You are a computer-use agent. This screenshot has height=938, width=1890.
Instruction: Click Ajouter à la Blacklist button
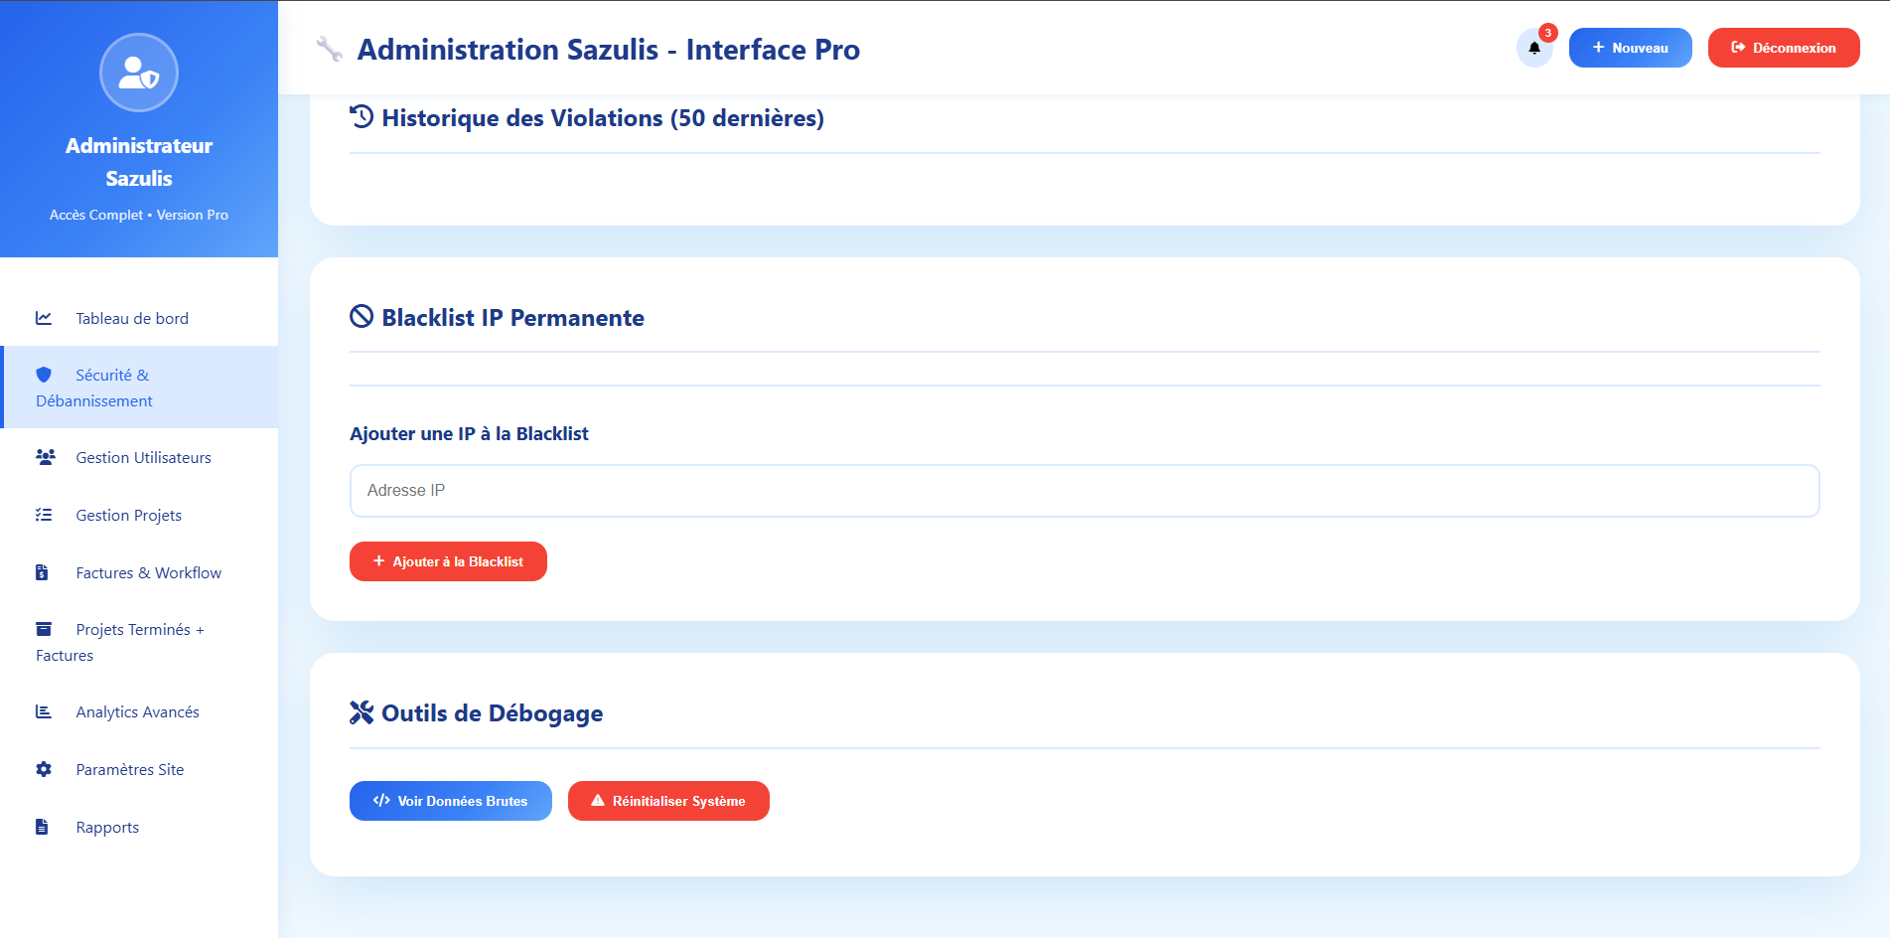pos(448,561)
